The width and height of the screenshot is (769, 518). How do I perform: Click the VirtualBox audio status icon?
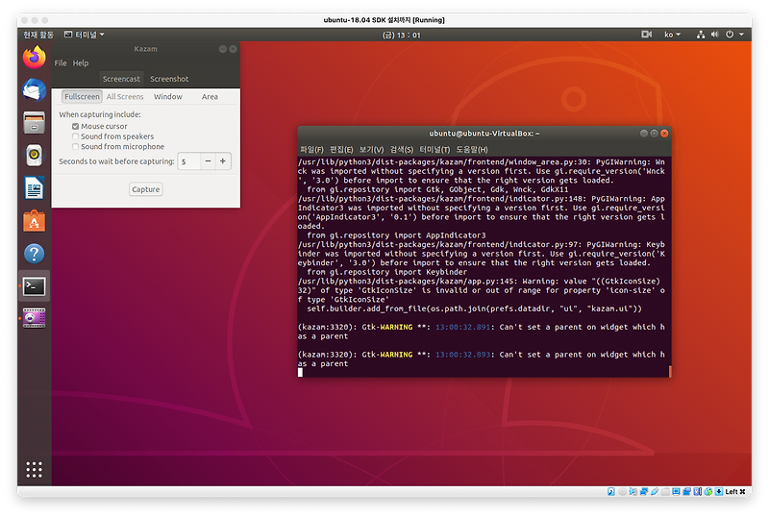[x=633, y=491]
